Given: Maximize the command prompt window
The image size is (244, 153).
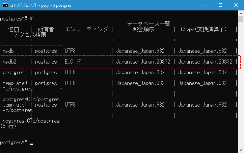Looking at the screenshot, I should [220, 5].
